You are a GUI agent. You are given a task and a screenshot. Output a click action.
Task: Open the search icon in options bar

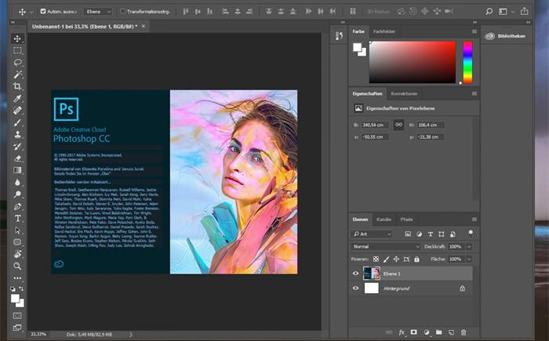click(x=489, y=12)
